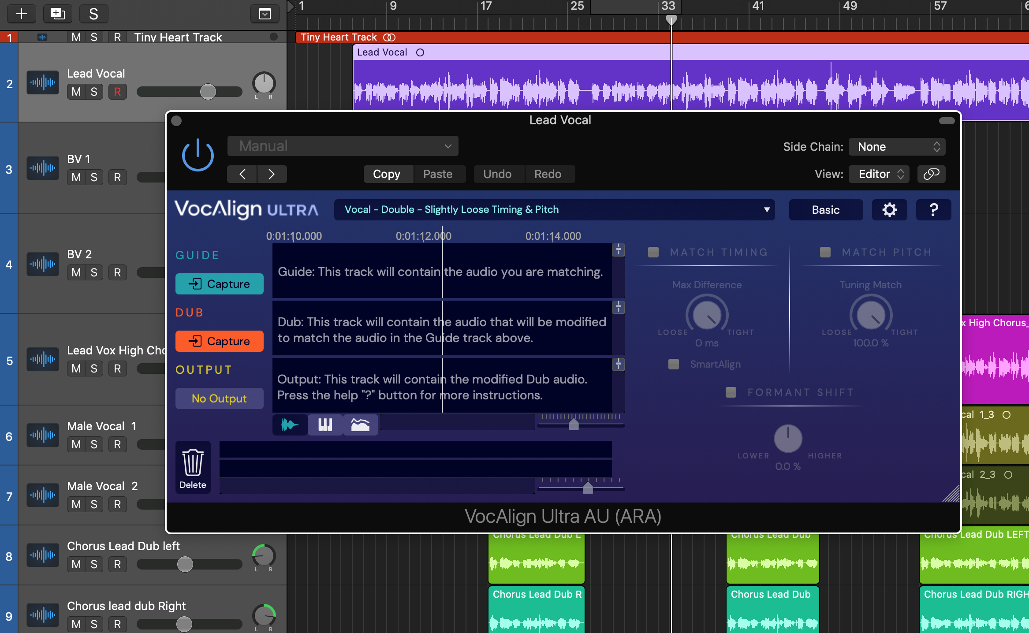1029x633 pixels.
Task: Select the waveform display view icon
Action: tap(290, 425)
